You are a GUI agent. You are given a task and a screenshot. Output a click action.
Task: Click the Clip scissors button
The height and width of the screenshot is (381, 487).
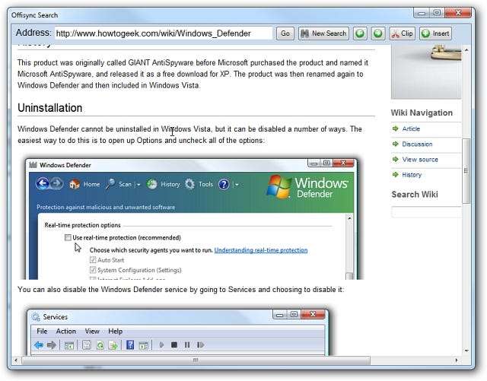point(402,33)
